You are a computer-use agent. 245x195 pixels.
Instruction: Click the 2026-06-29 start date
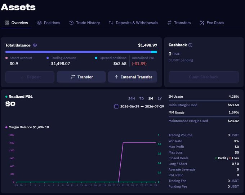(130, 106)
